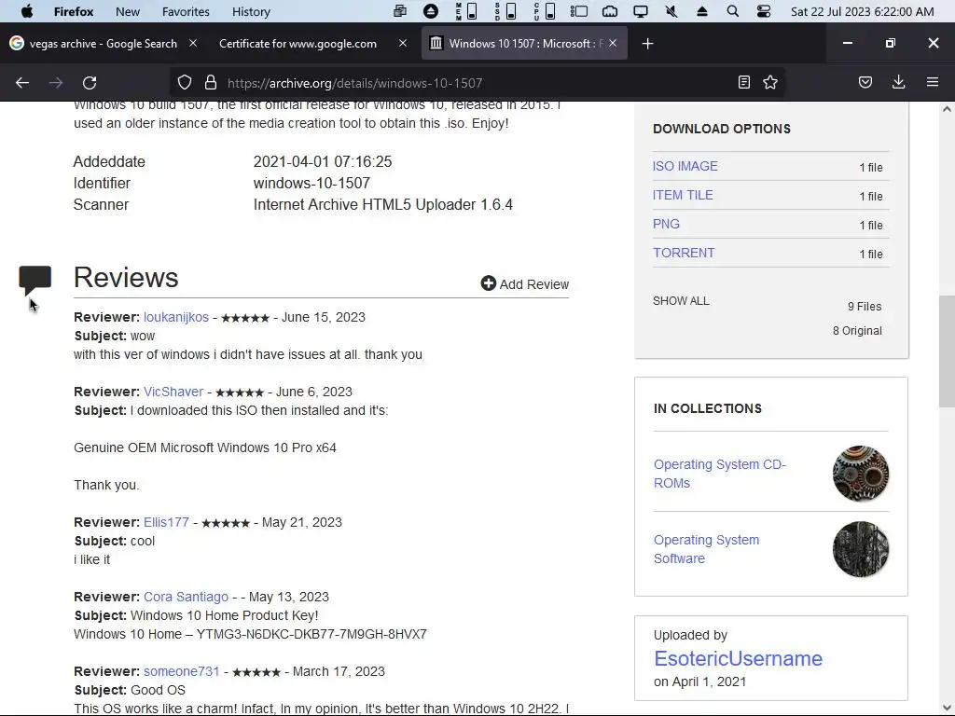This screenshot has width=955, height=716.
Task: Go back to previous page
Action: coord(22,82)
